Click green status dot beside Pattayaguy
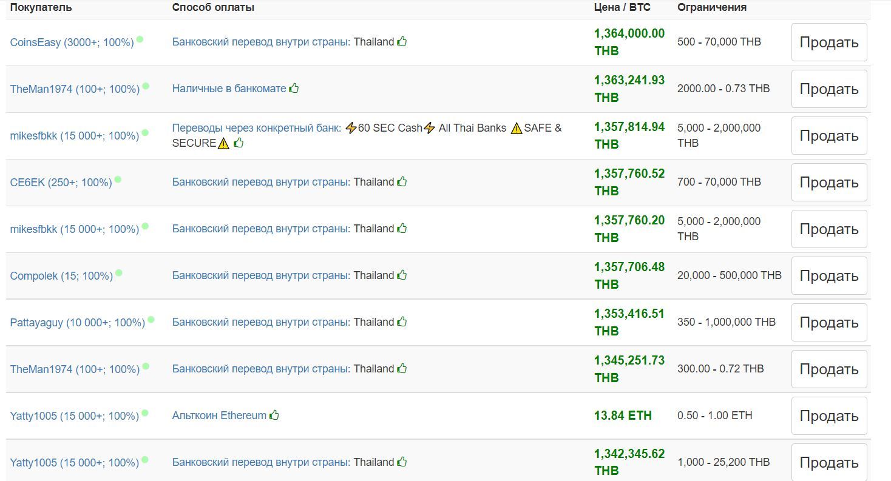 click(x=151, y=320)
